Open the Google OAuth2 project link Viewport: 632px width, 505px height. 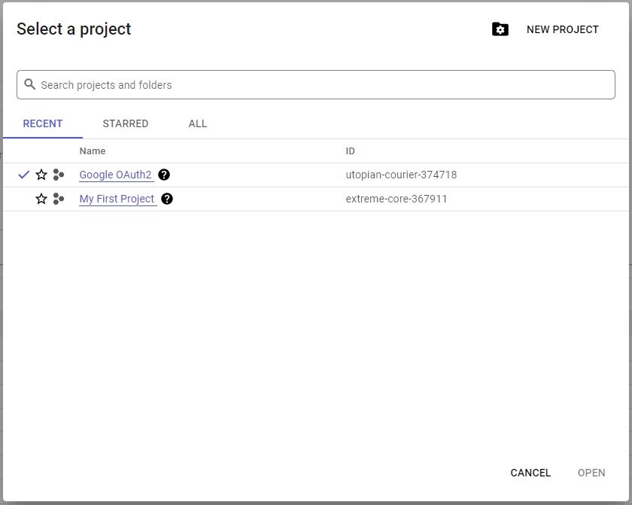115,175
